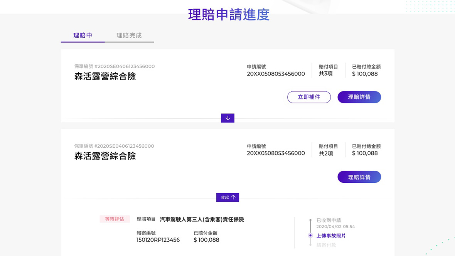The height and width of the screenshot is (256, 455).
Task: Expand the first claim card's down arrow
Action: pos(228,118)
